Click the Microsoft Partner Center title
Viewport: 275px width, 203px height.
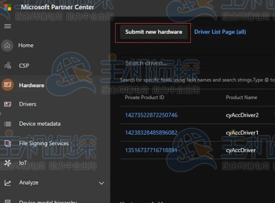pyautogui.click(x=58, y=7)
